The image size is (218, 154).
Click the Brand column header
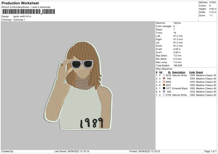[x=199, y=72]
